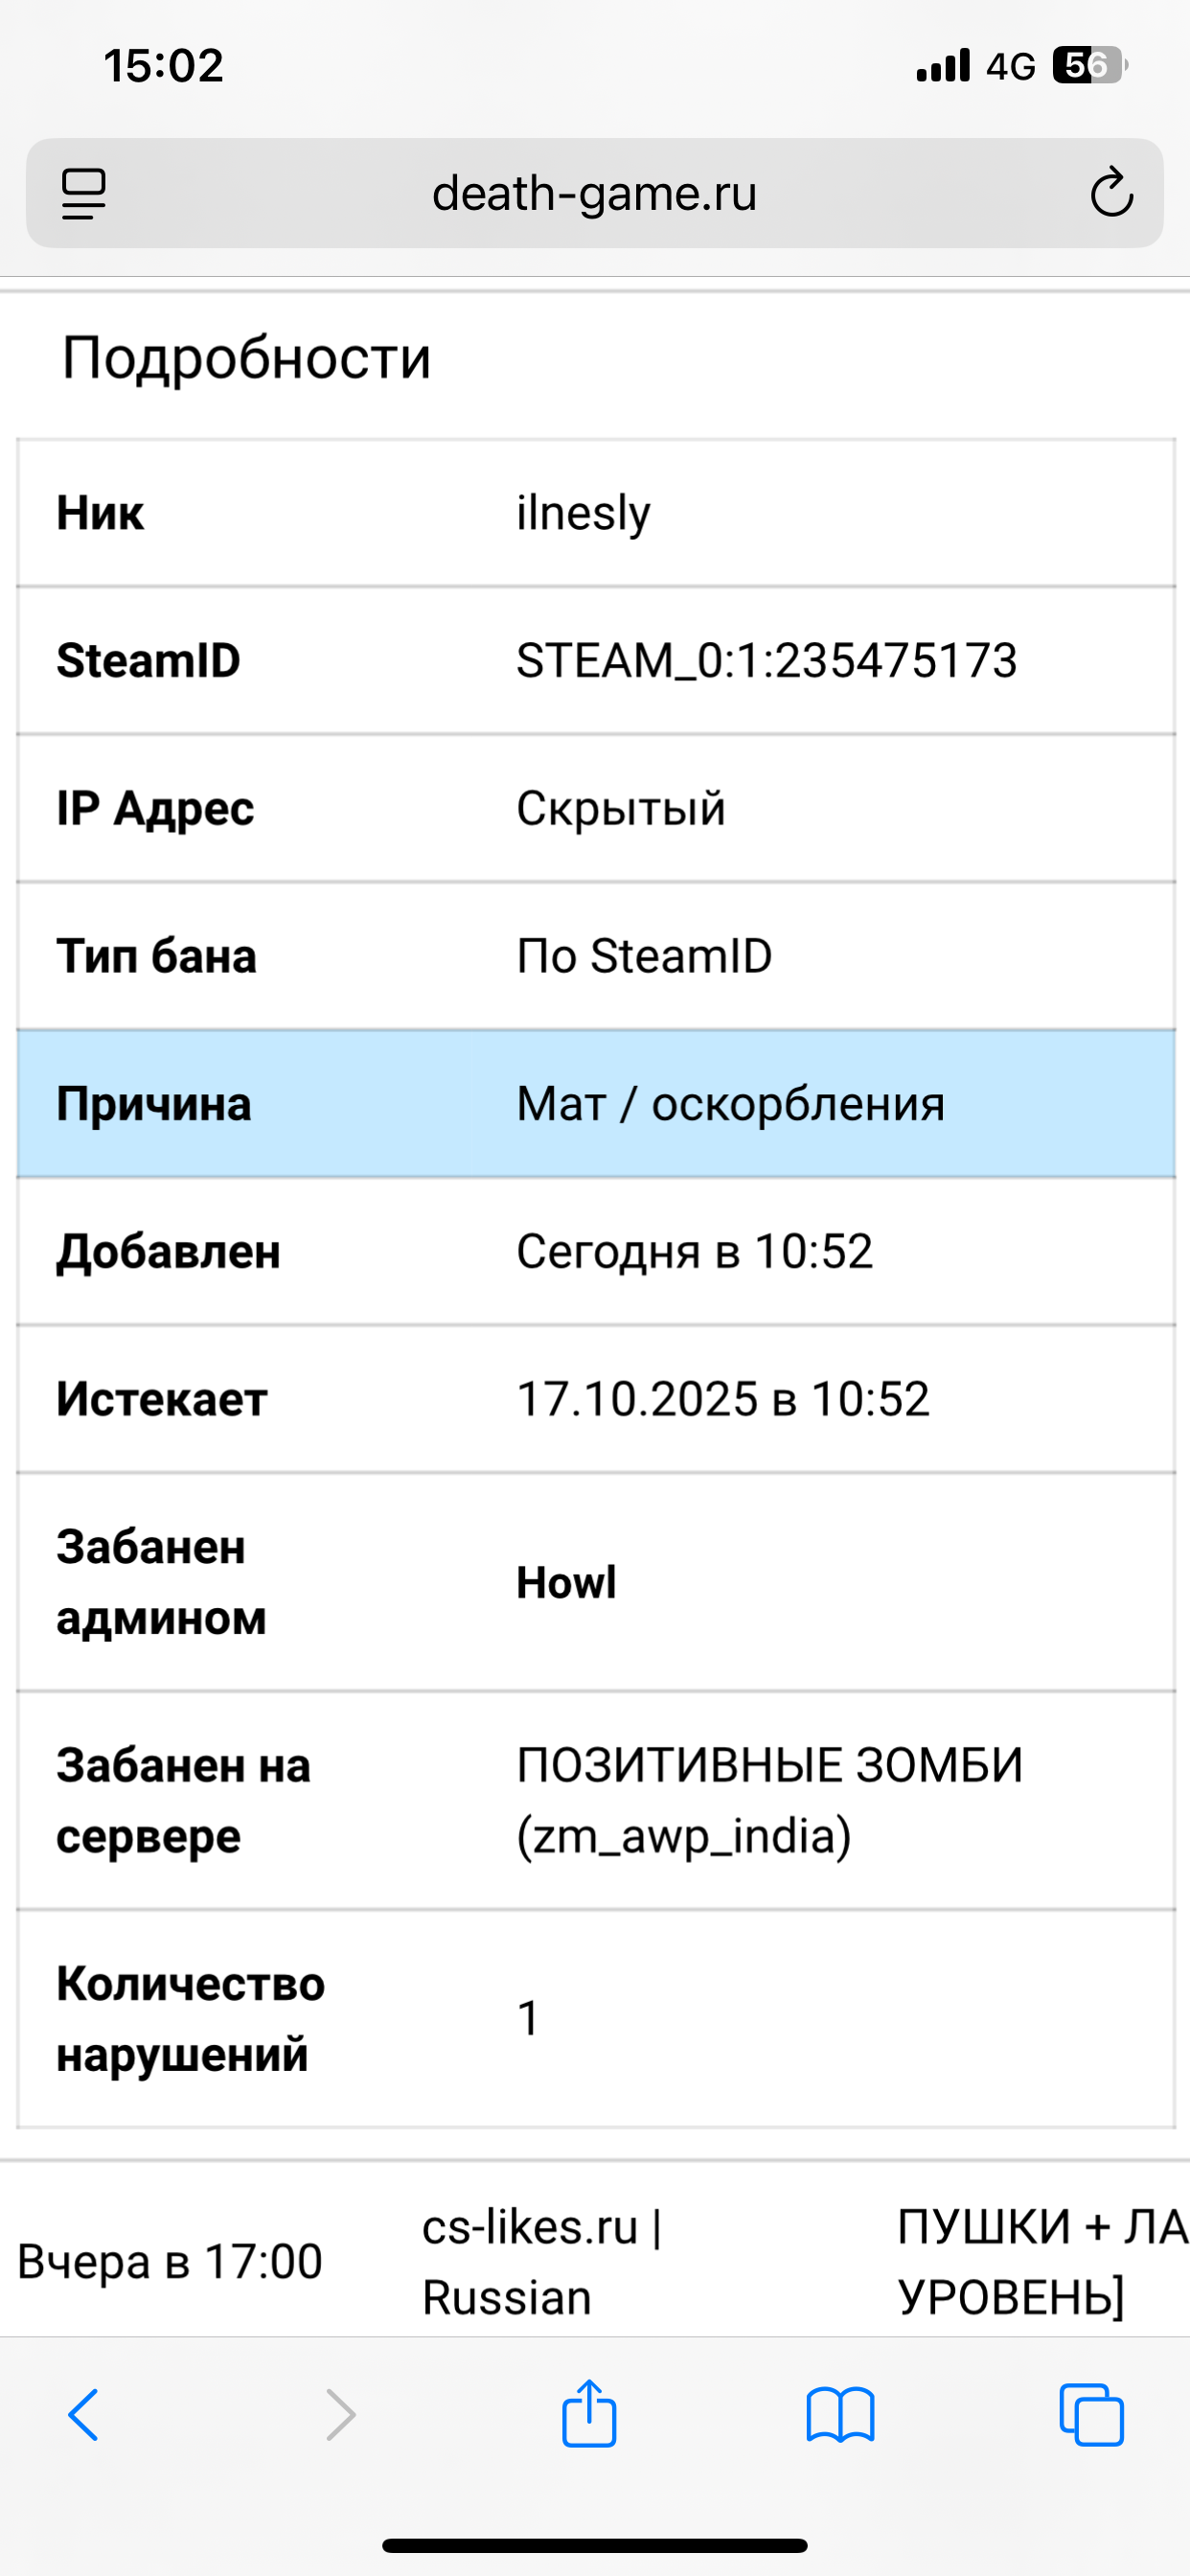Viewport: 1190px width, 2576px height.
Task: Open the page format menu icon
Action: pos(84,193)
